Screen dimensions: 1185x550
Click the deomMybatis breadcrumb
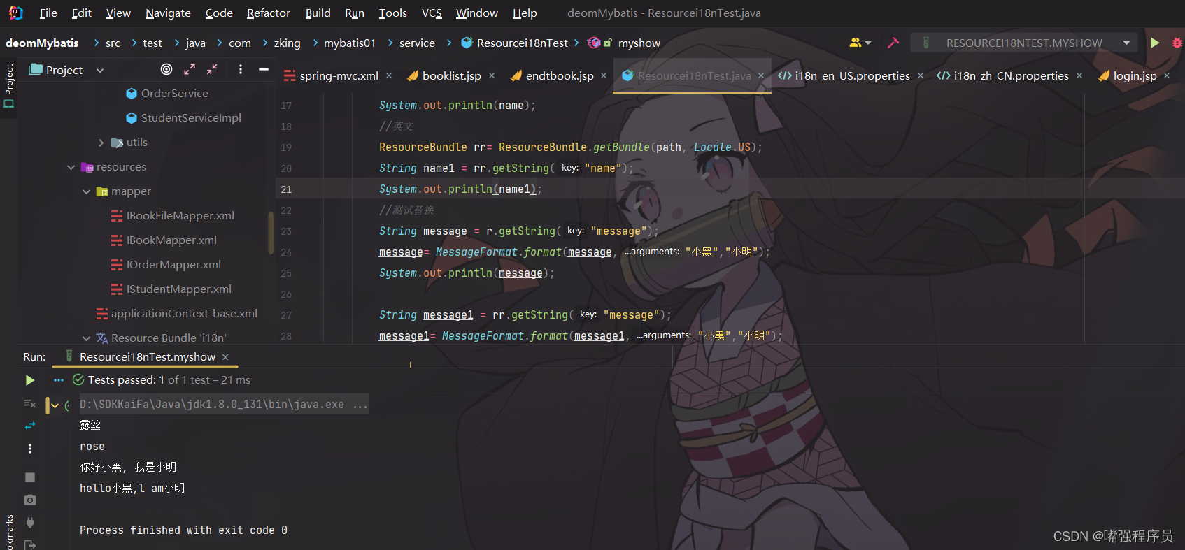point(42,43)
